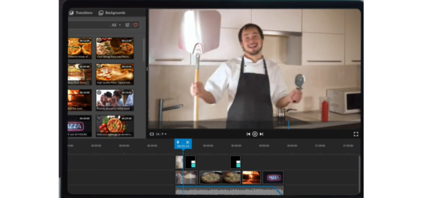Screen dimensions: 422x198
Task: Jump to 00:55:00 on the timeline ruler
Action: [x=292, y=146]
